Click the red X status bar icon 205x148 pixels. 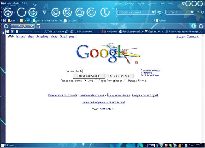coord(166,145)
